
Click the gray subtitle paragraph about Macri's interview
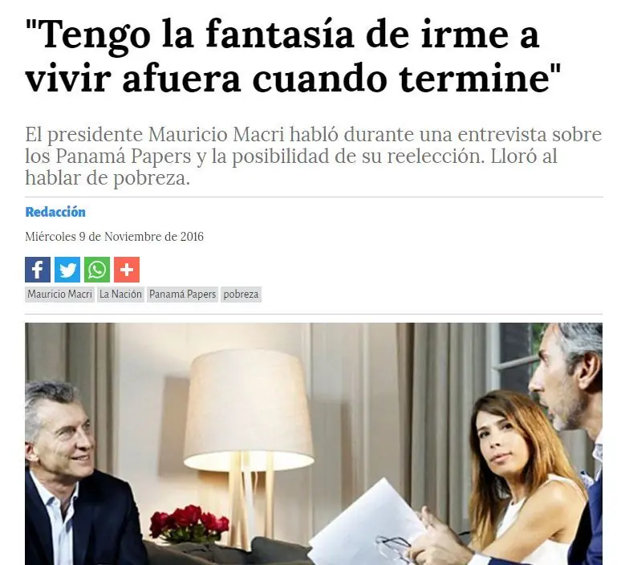(x=313, y=156)
